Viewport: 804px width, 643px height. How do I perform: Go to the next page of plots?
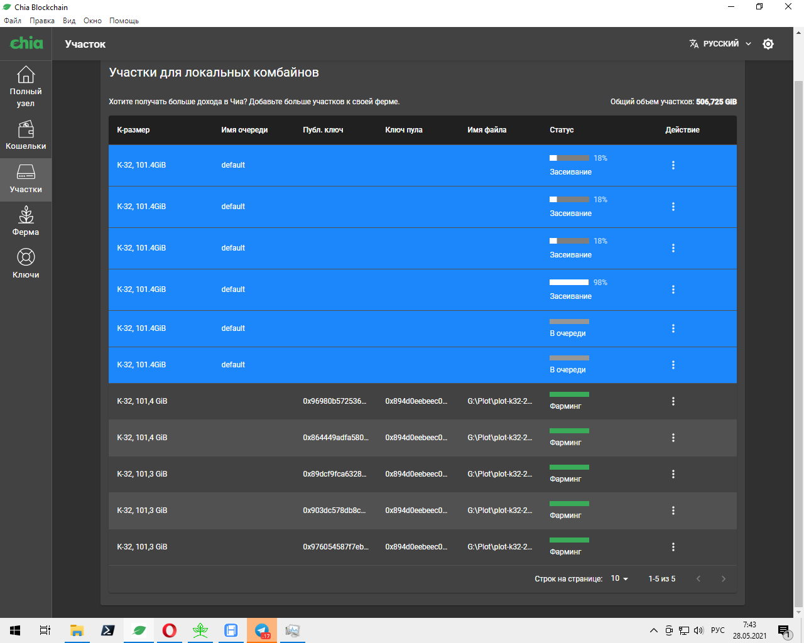click(x=724, y=579)
